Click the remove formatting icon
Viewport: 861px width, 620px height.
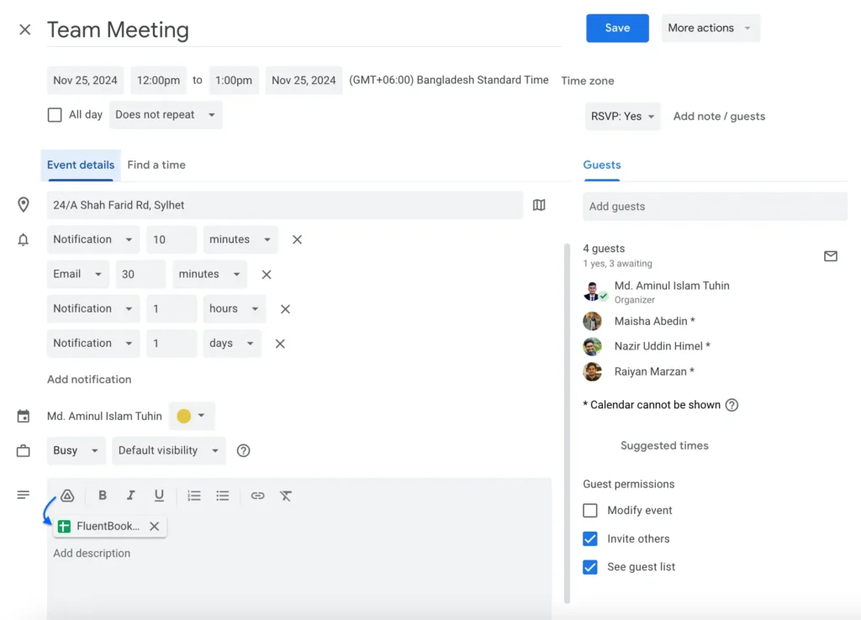pos(286,496)
